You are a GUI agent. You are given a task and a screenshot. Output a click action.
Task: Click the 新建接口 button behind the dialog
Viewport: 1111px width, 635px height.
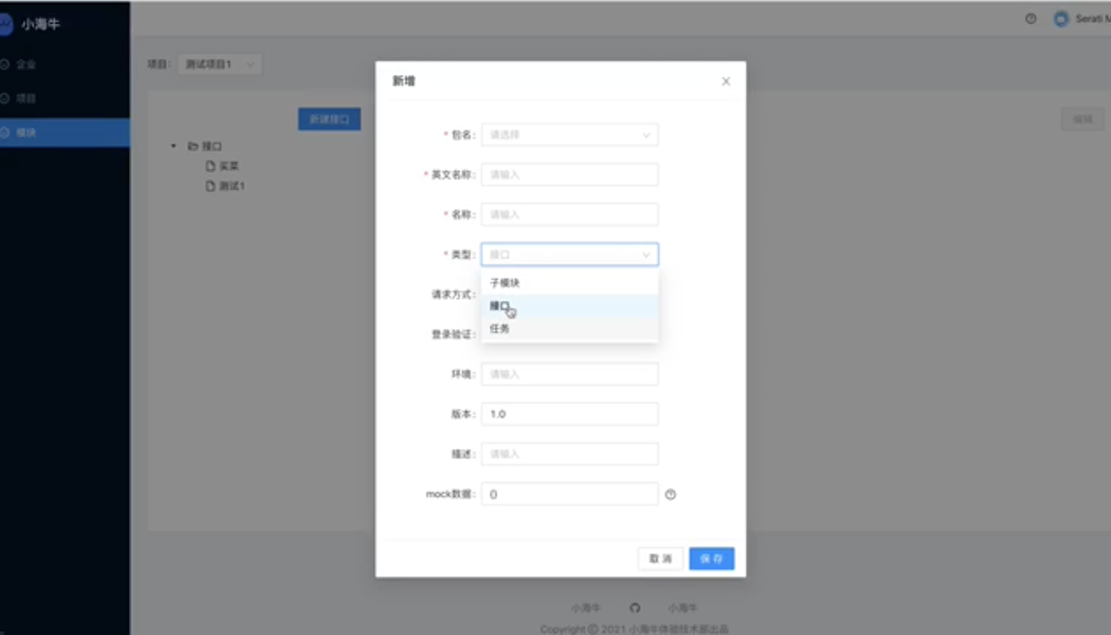pos(330,120)
